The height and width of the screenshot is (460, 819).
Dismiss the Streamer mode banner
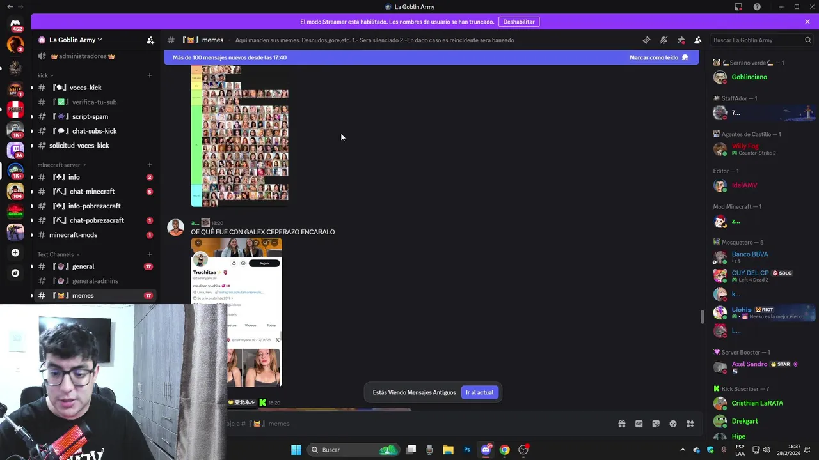[807, 22]
